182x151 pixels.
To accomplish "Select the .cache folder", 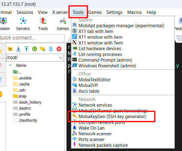I will [21, 84].
